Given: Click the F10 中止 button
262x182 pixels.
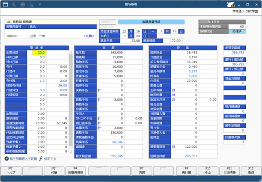Looking at the screenshot, I should [208, 170].
